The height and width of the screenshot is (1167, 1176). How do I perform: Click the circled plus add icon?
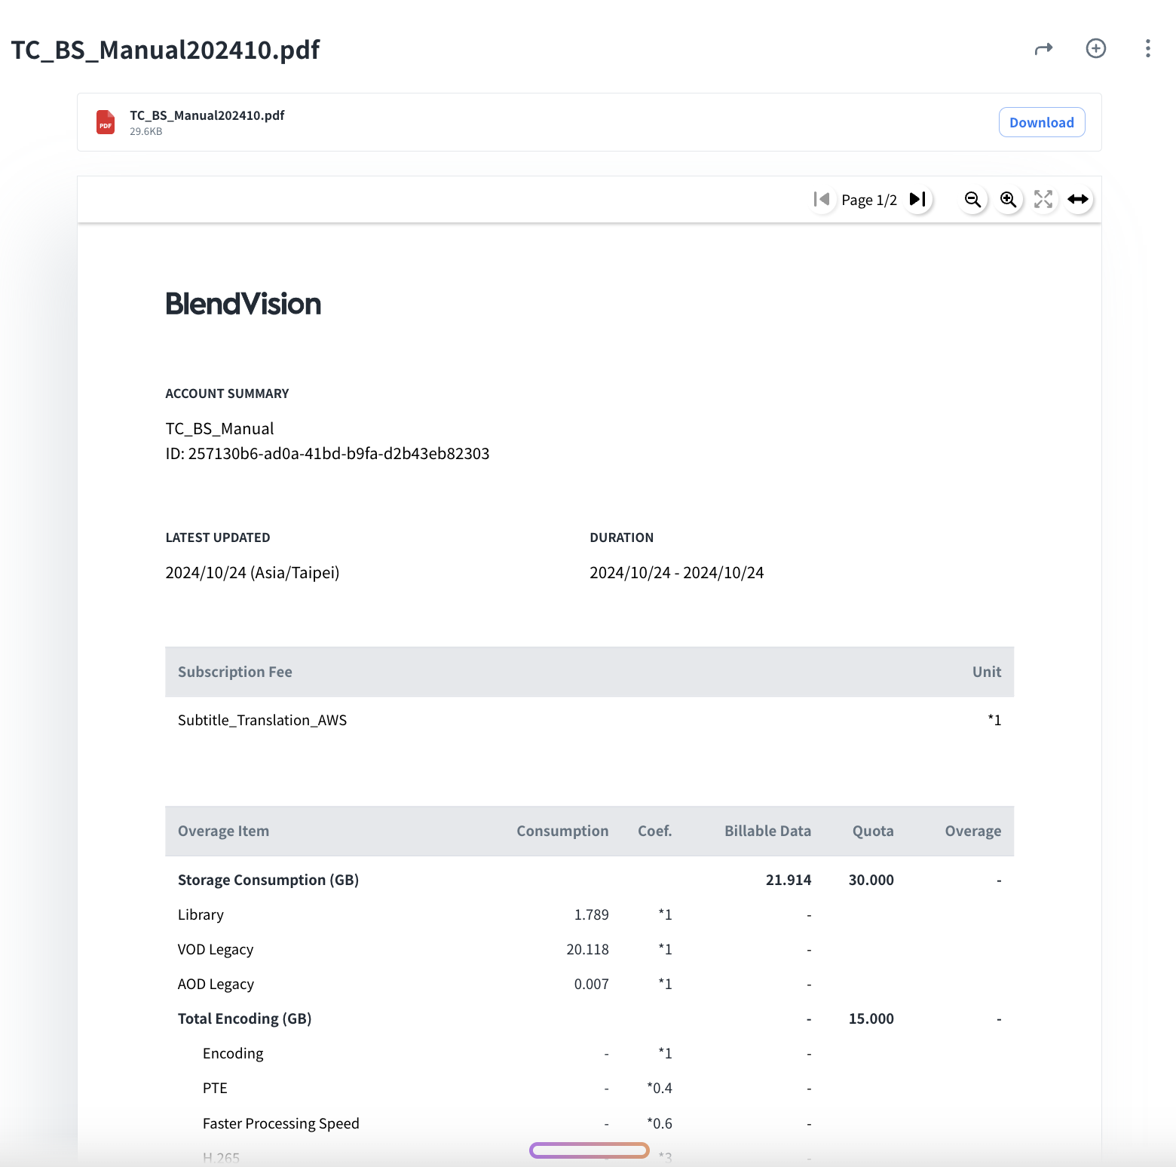[x=1095, y=48]
